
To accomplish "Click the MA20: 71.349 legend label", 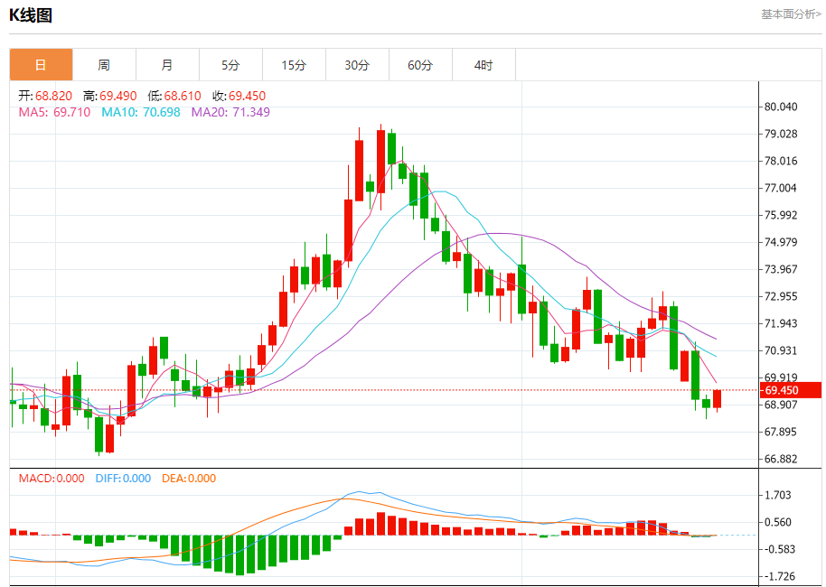I will tap(230, 112).
